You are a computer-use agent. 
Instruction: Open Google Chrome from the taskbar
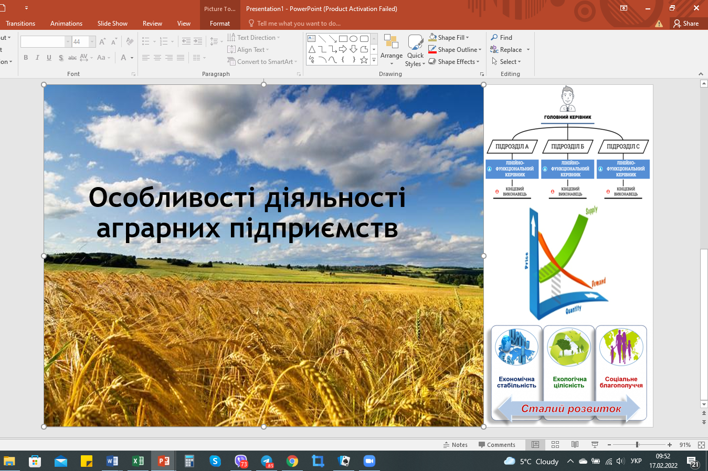[x=292, y=461]
